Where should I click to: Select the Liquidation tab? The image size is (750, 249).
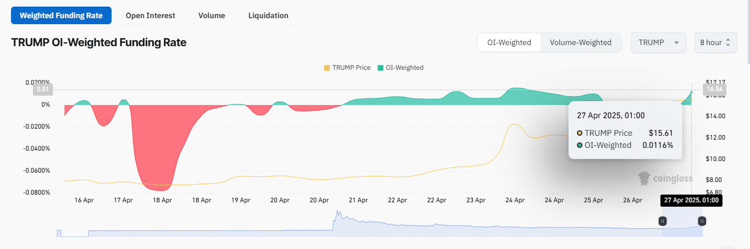pos(268,15)
